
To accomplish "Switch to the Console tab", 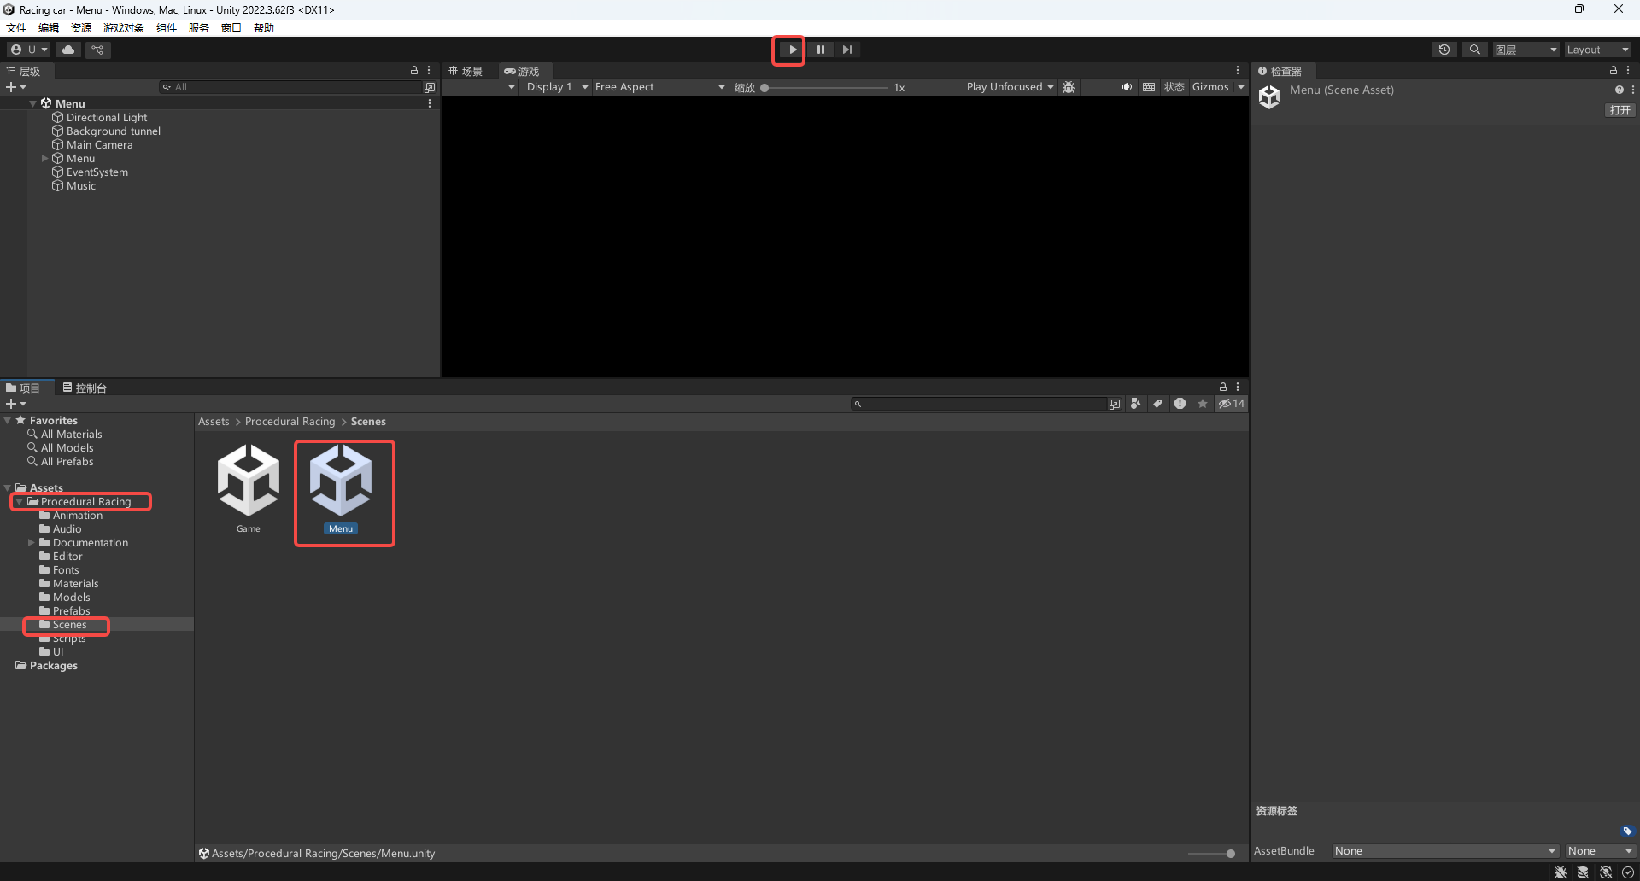I will (85, 388).
